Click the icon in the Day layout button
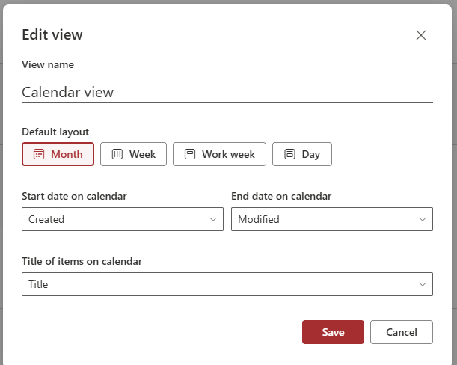457x365 pixels. pos(289,154)
